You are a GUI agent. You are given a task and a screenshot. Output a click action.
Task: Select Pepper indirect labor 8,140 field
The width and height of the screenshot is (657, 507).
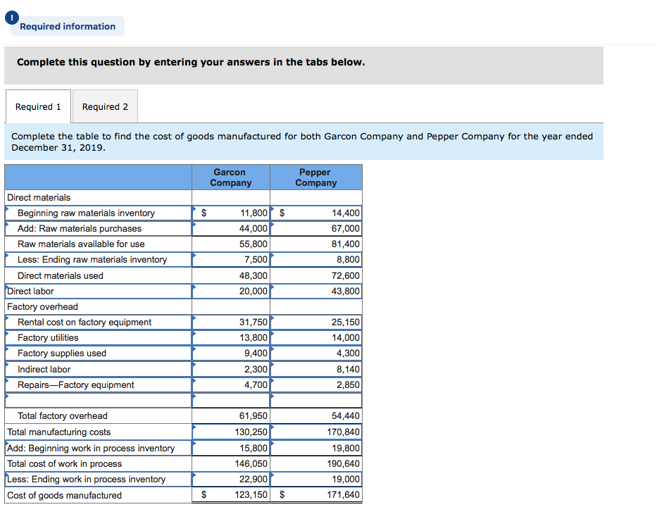(316, 369)
